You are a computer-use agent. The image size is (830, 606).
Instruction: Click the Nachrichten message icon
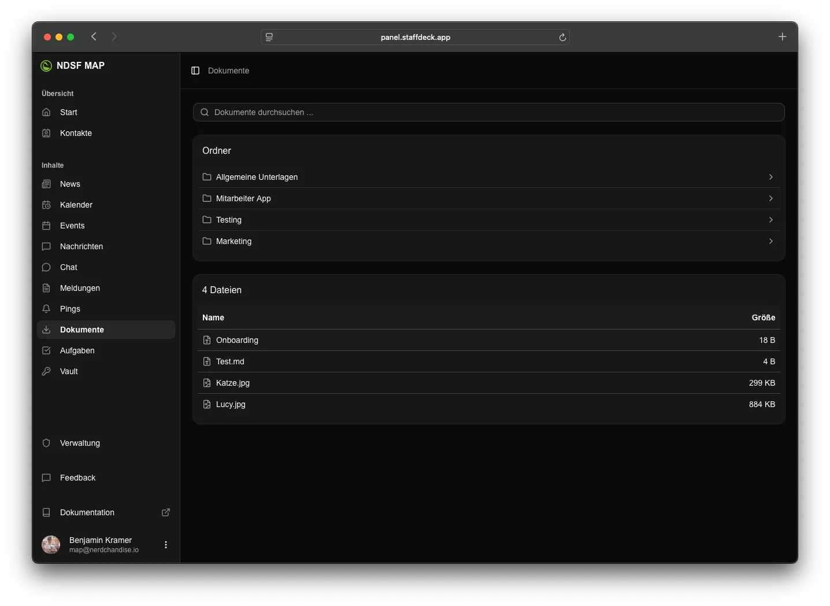[46, 246]
